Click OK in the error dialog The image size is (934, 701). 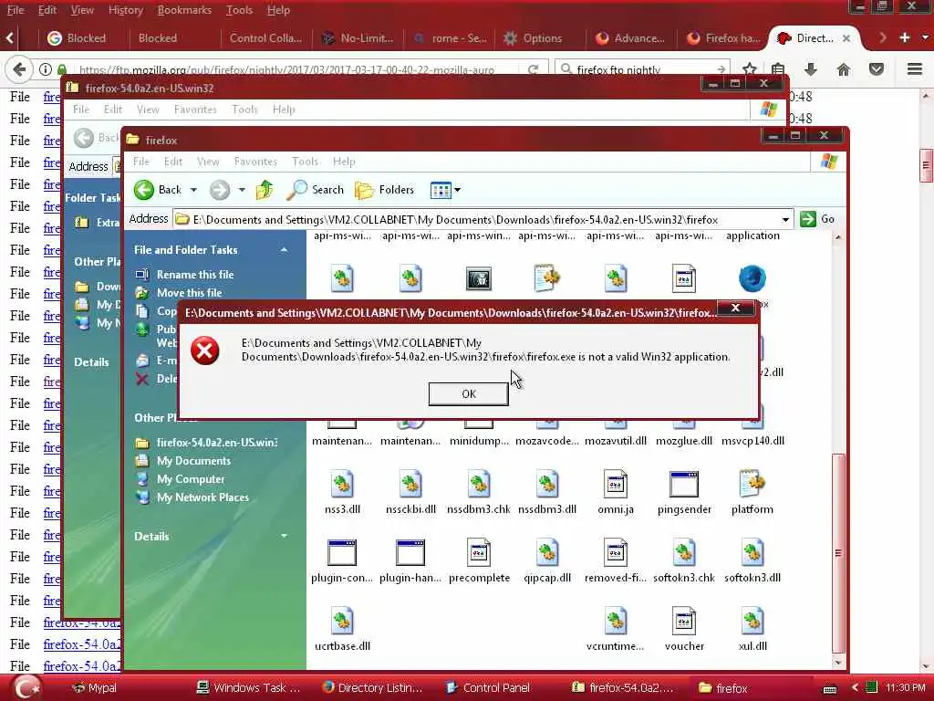point(468,393)
